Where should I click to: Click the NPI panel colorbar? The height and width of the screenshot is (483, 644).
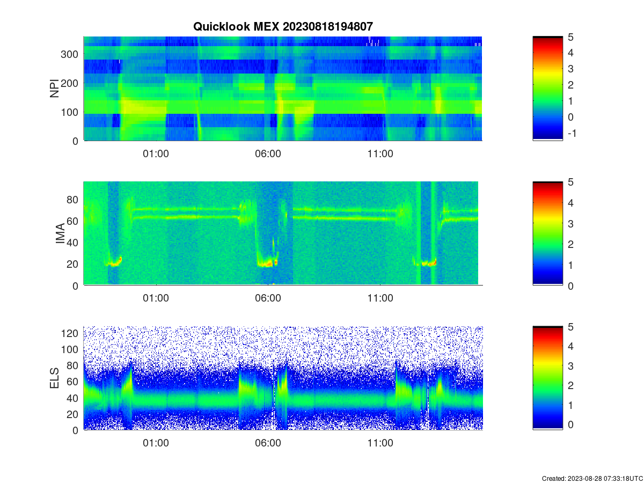pos(547,89)
